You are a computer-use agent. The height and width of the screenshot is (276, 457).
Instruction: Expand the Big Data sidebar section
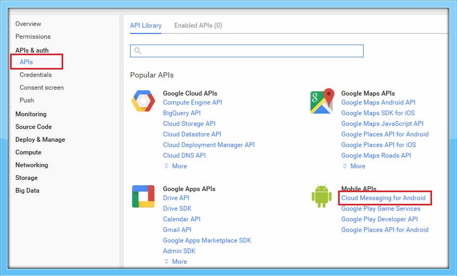(28, 191)
